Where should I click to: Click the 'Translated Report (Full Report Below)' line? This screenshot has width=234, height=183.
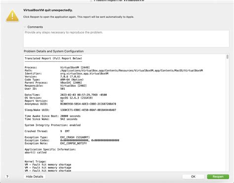(53, 58)
